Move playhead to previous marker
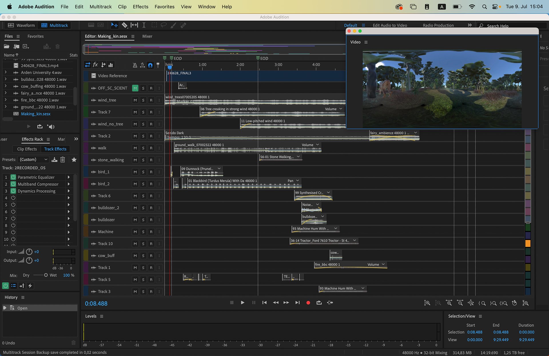549x356 pixels. coord(264,303)
